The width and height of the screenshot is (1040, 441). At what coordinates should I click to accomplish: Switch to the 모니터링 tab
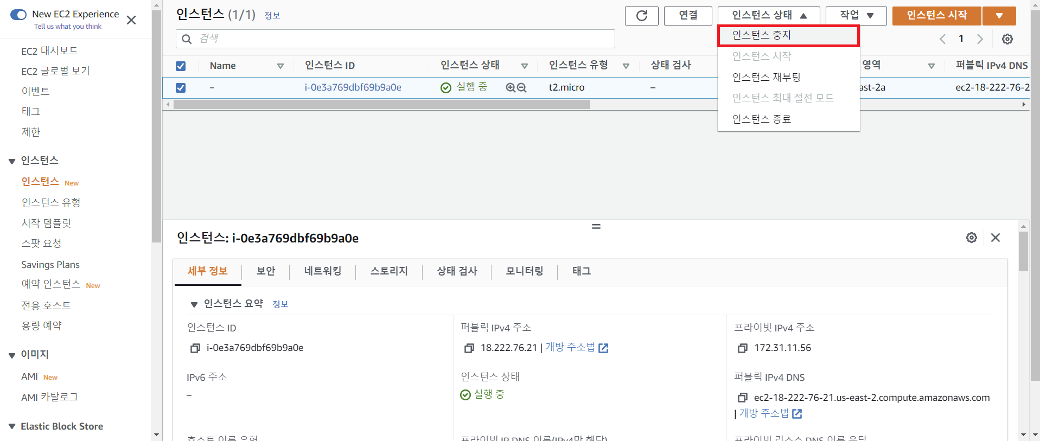(525, 271)
